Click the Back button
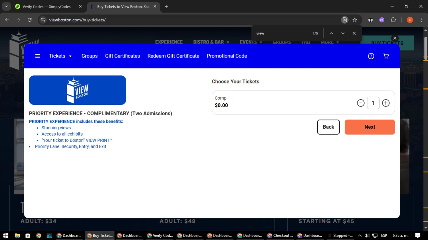This screenshot has width=428, height=240. (328, 127)
